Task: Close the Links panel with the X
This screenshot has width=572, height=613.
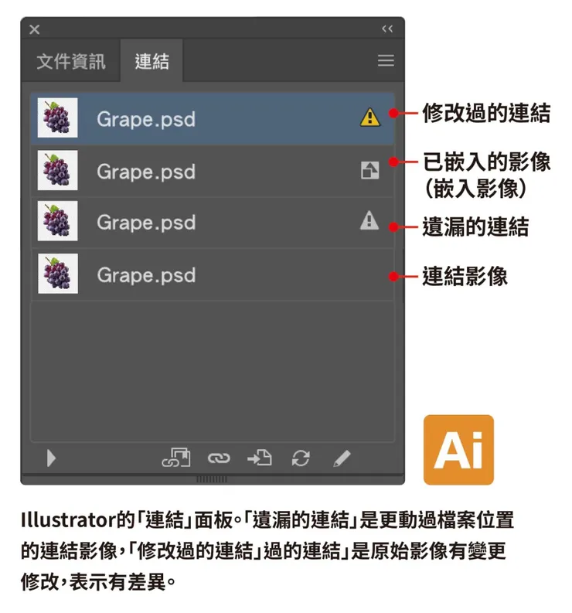Action: coord(35,29)
